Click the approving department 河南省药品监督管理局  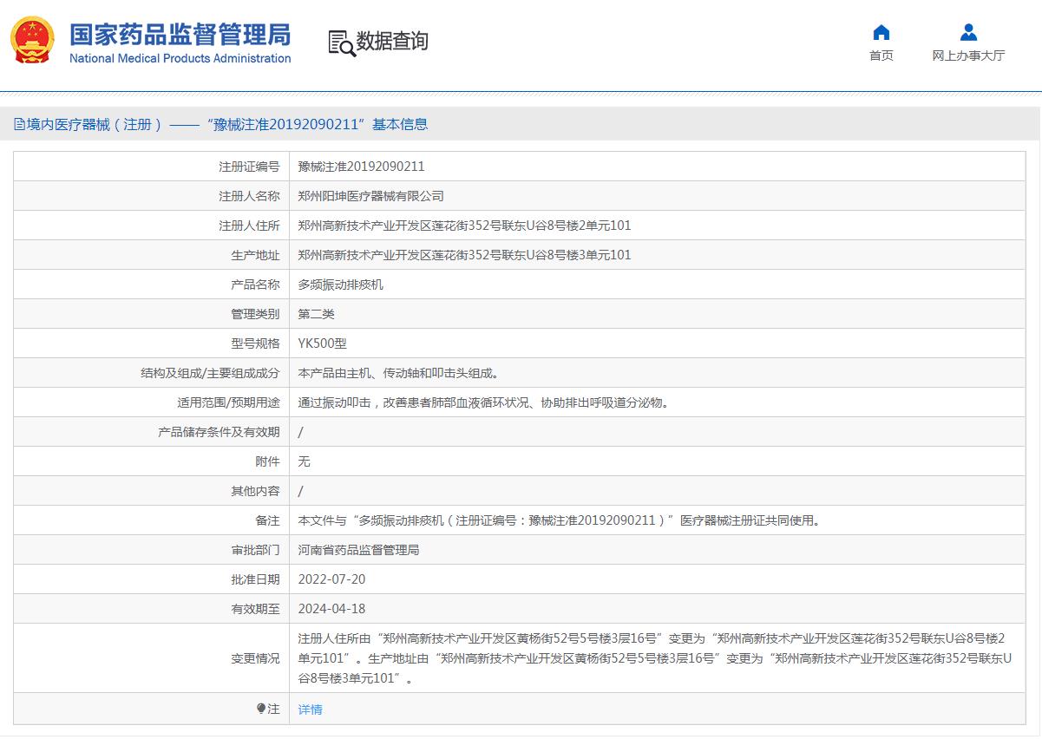tap(358, 550)
